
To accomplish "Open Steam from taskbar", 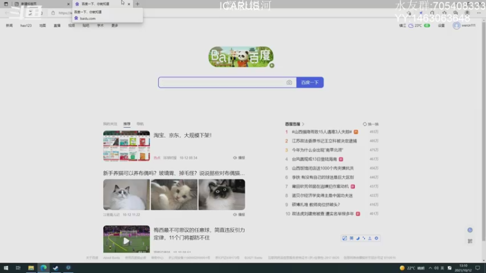I will 56,268.
